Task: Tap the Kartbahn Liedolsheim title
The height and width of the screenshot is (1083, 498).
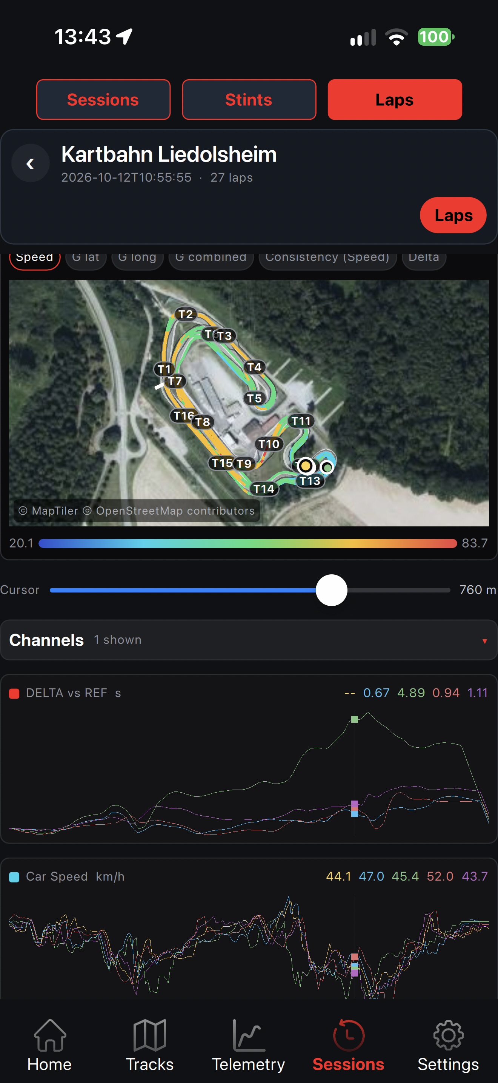Action: click(169, 154)
